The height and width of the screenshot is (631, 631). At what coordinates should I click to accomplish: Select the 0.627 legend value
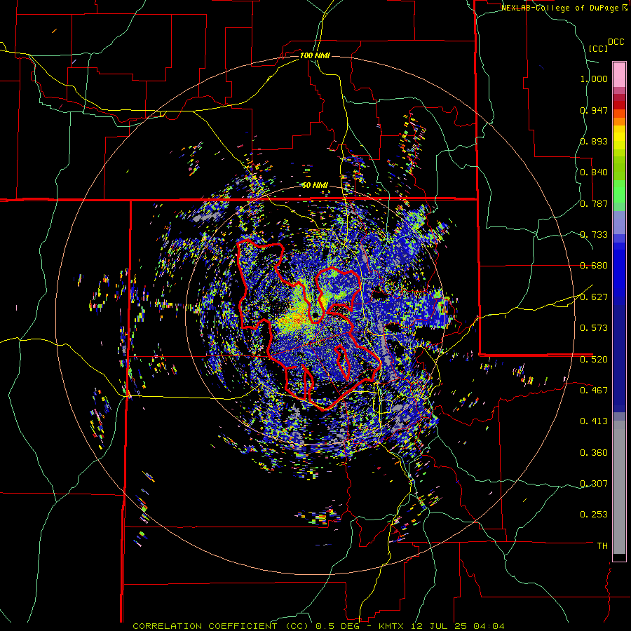click(594, 297)
